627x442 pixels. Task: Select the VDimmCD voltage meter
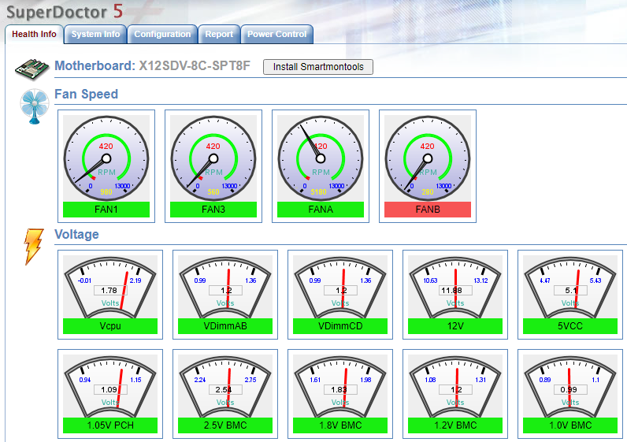(340, 288)
